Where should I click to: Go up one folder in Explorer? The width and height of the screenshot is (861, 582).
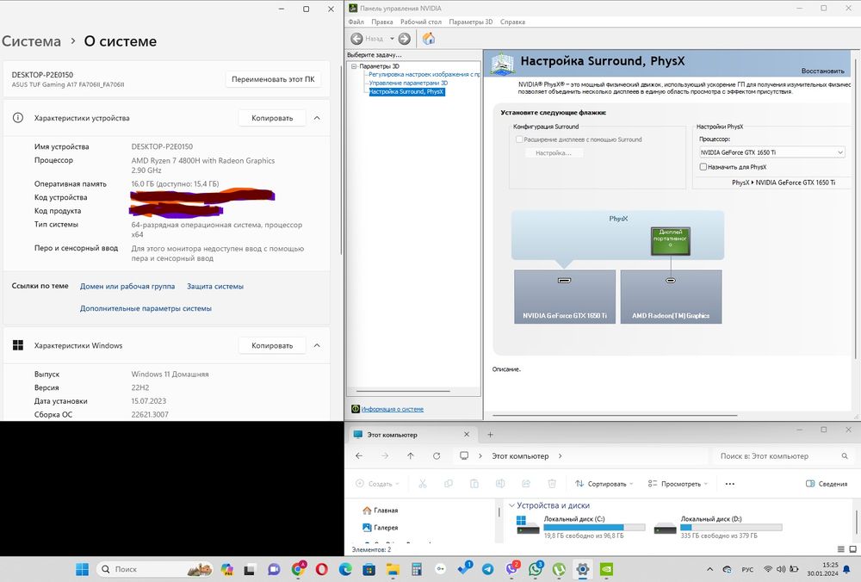tap(411, 456)
